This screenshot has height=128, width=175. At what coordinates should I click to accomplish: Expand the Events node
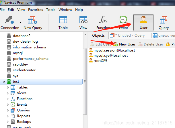pyautogui.click(x=8, y=105)
